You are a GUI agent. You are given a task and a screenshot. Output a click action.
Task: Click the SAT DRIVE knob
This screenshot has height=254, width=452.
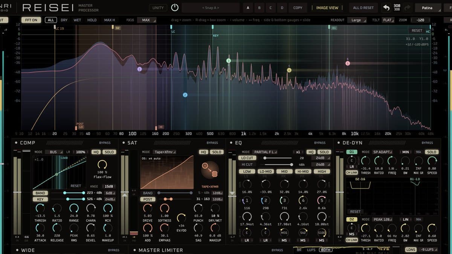click(148, 208)
